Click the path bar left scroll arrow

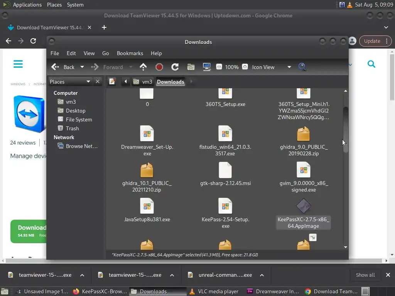coord(125,82)
